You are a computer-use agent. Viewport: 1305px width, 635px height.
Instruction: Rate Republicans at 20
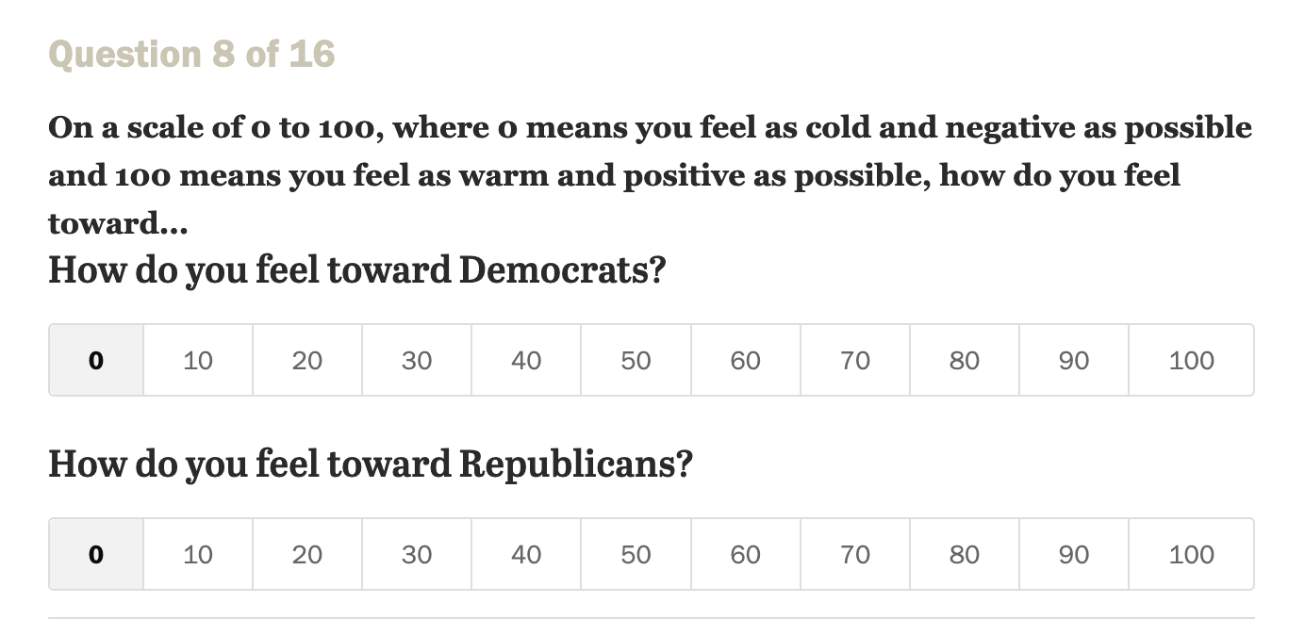[x=307, y=554]
